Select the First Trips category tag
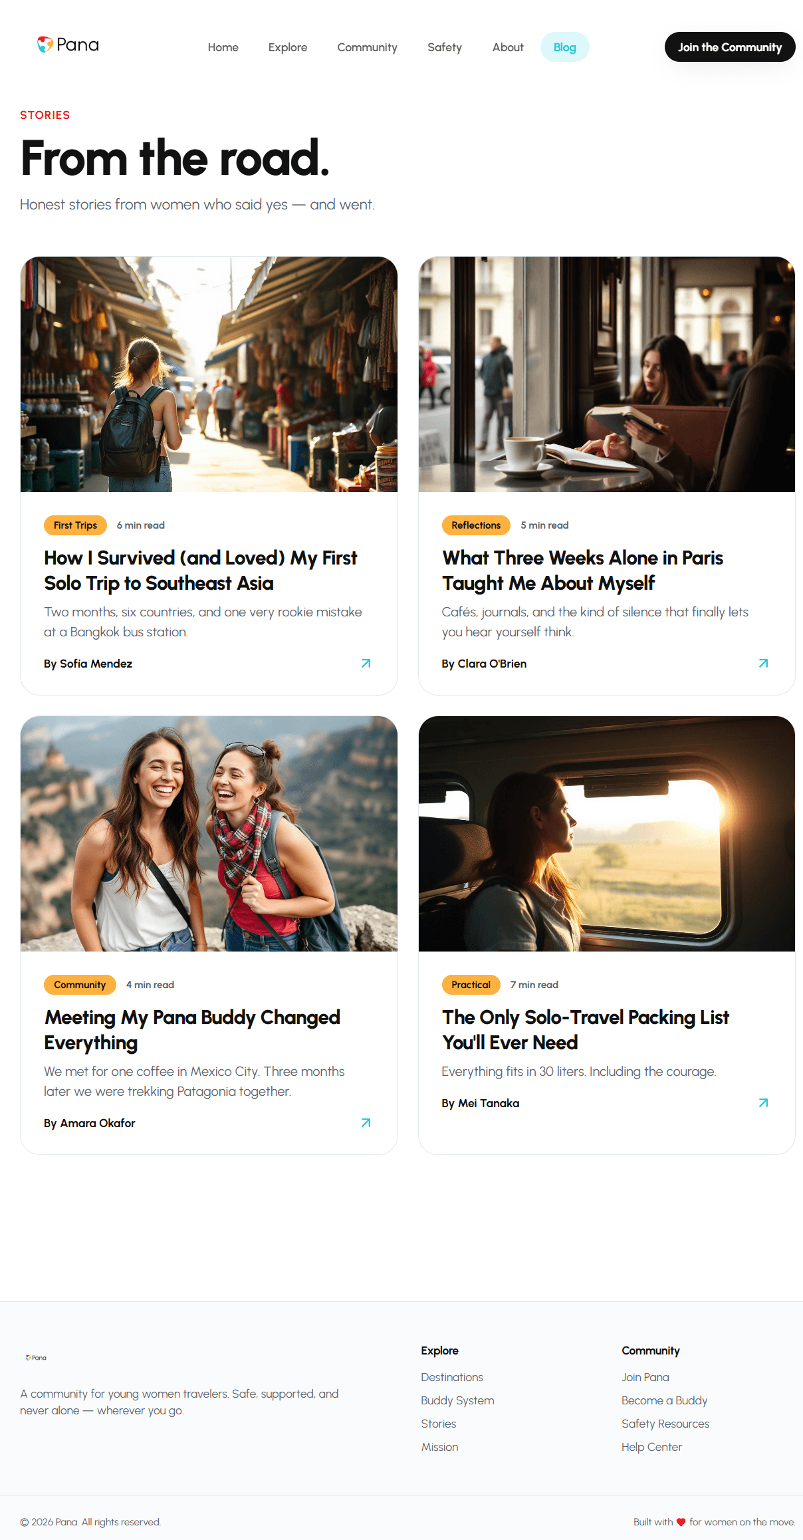Screen dimensions: 803x1540 (x=75, y=525)
